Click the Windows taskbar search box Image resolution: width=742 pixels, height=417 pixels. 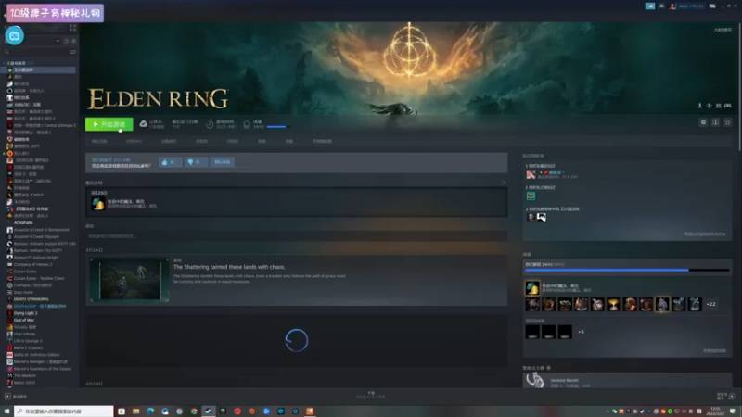click(64, 411)
